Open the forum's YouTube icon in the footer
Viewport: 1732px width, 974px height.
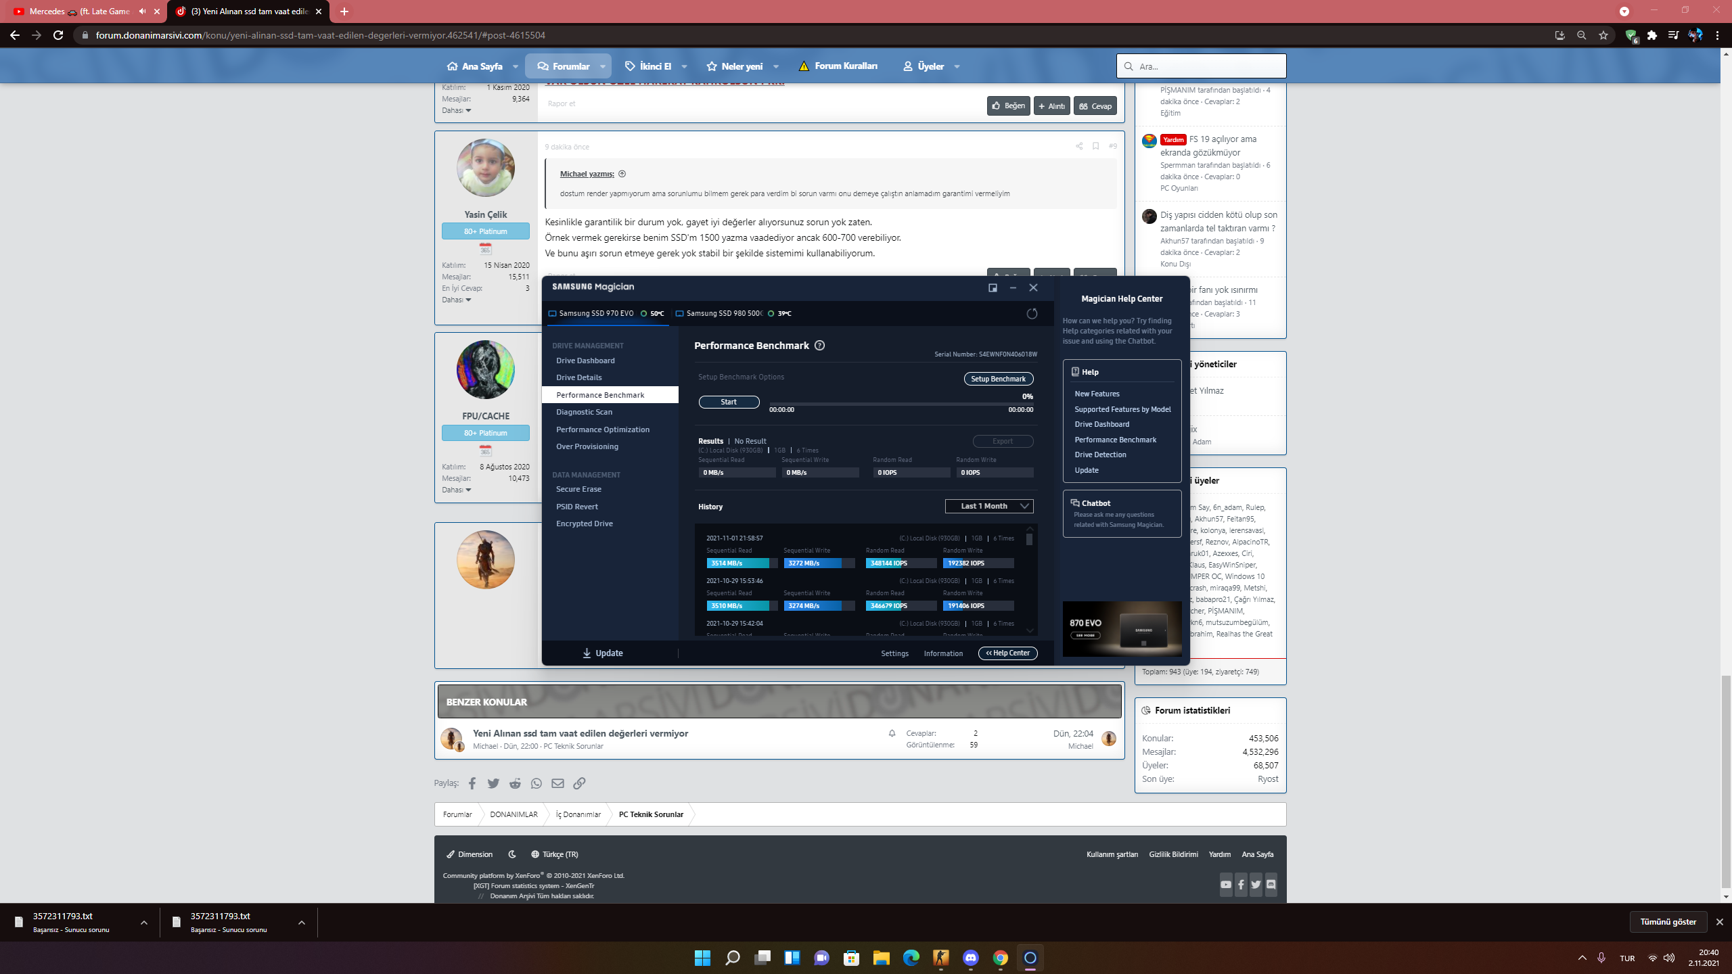coord(1225,884)
